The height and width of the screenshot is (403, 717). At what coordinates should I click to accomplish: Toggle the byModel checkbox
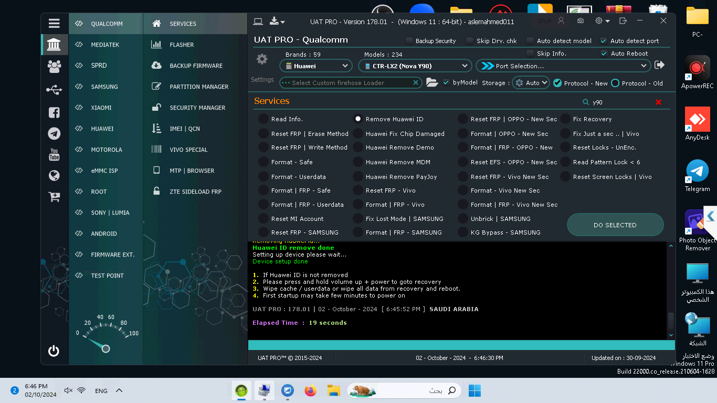coord(446,82)
